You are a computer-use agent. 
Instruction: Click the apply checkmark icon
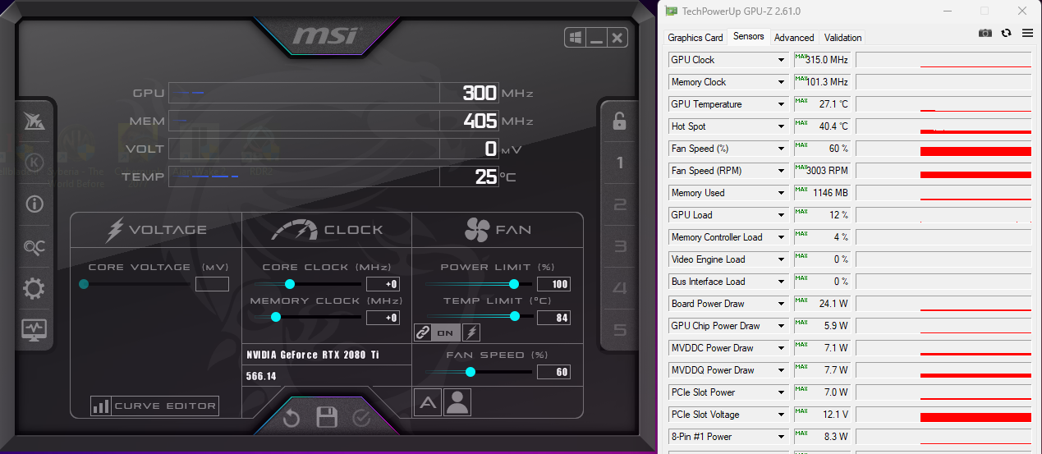click(361, 419)
